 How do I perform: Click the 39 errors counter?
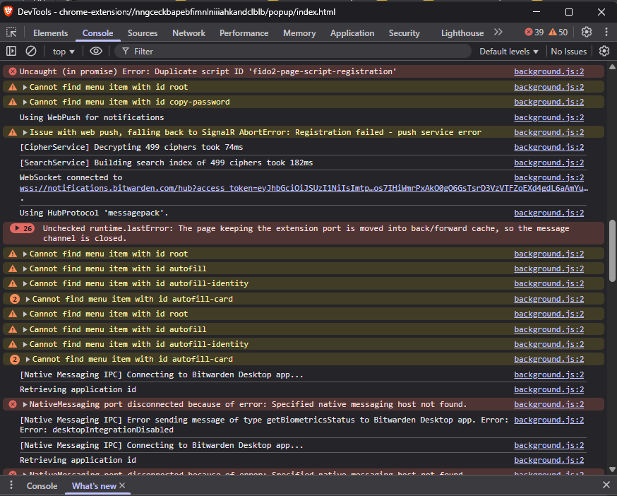[534, 33]
